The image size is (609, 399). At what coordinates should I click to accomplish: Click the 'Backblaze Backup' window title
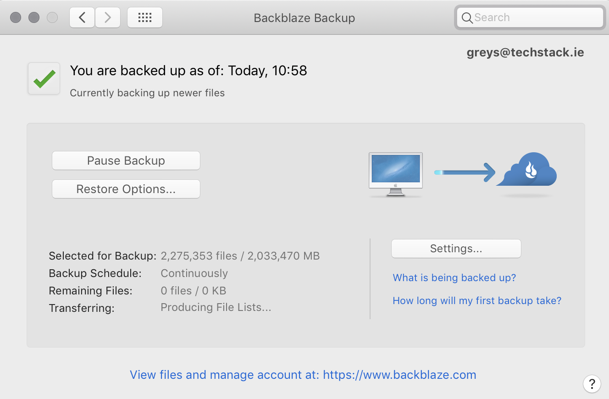coord(304,18)
